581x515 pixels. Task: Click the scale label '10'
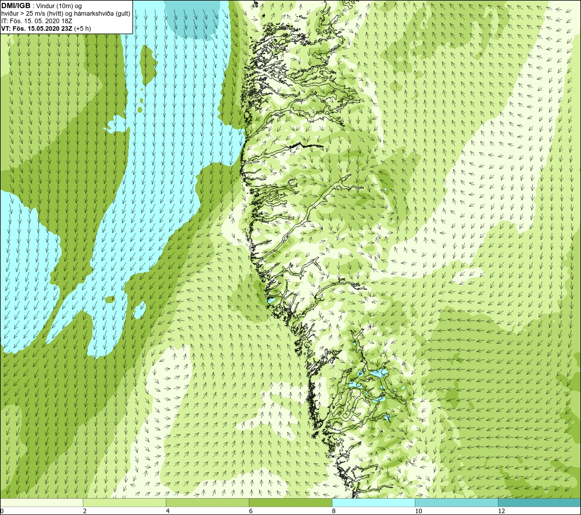[x=418, y=511]
